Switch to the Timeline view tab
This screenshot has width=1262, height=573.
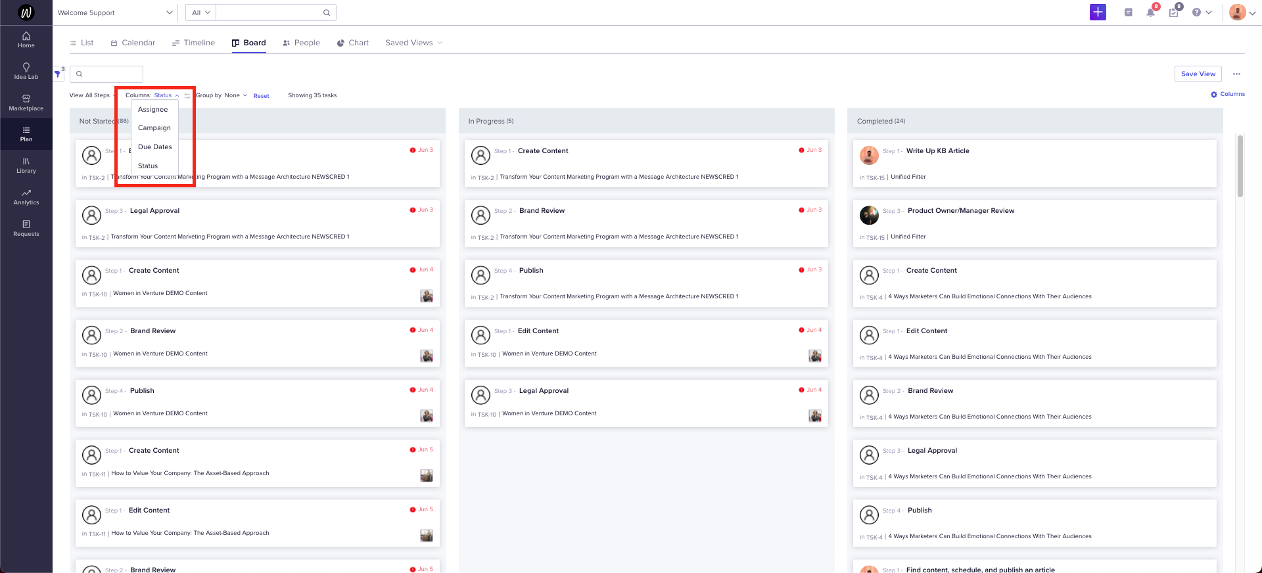(193, 43)
